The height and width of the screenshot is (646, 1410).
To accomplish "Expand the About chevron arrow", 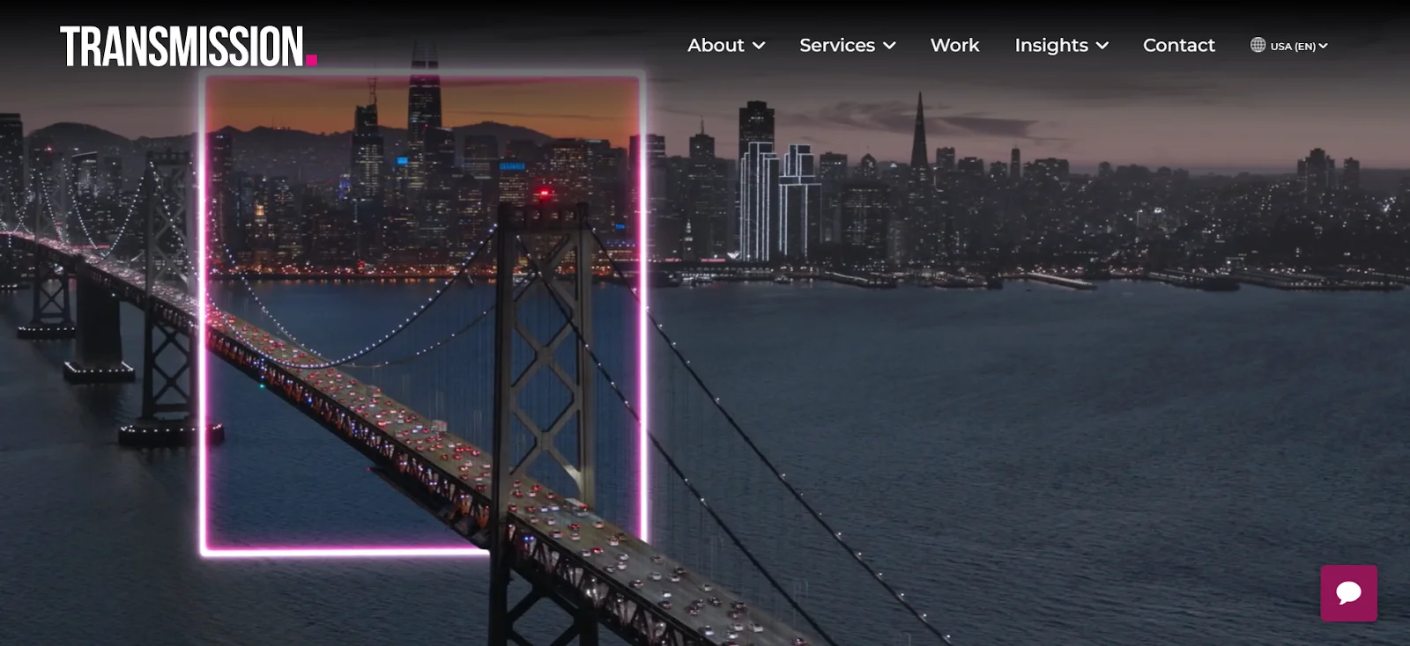I will pyautogui.click(x=759, y=46).
